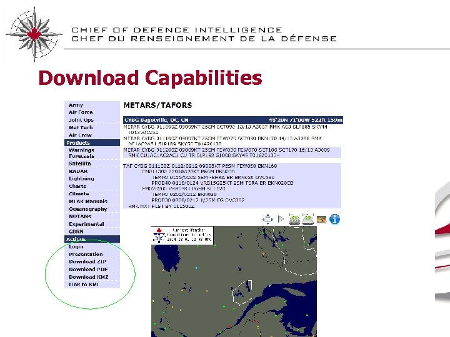Open the CBRN sidebar link
450x337 pixels.
[76, 232]
